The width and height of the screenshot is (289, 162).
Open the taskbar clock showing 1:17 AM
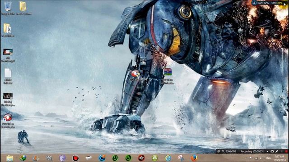point(280,158)
